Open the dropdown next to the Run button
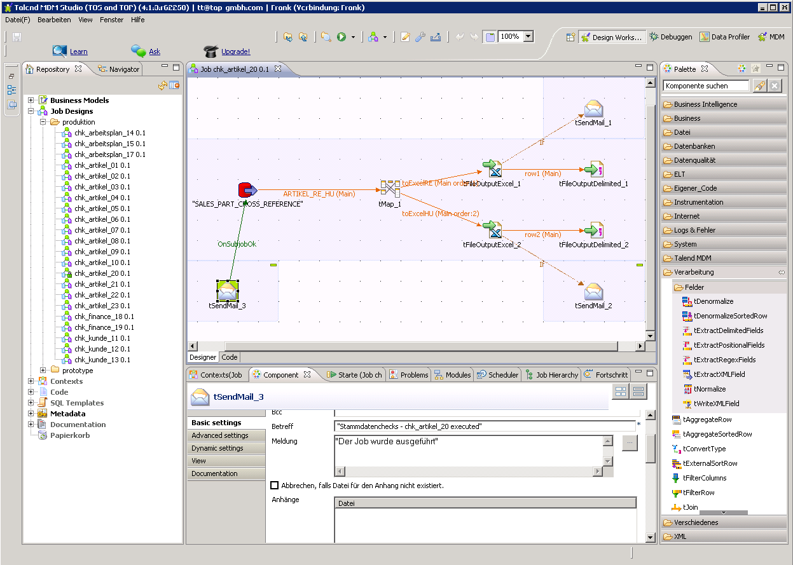 (353, 37)
